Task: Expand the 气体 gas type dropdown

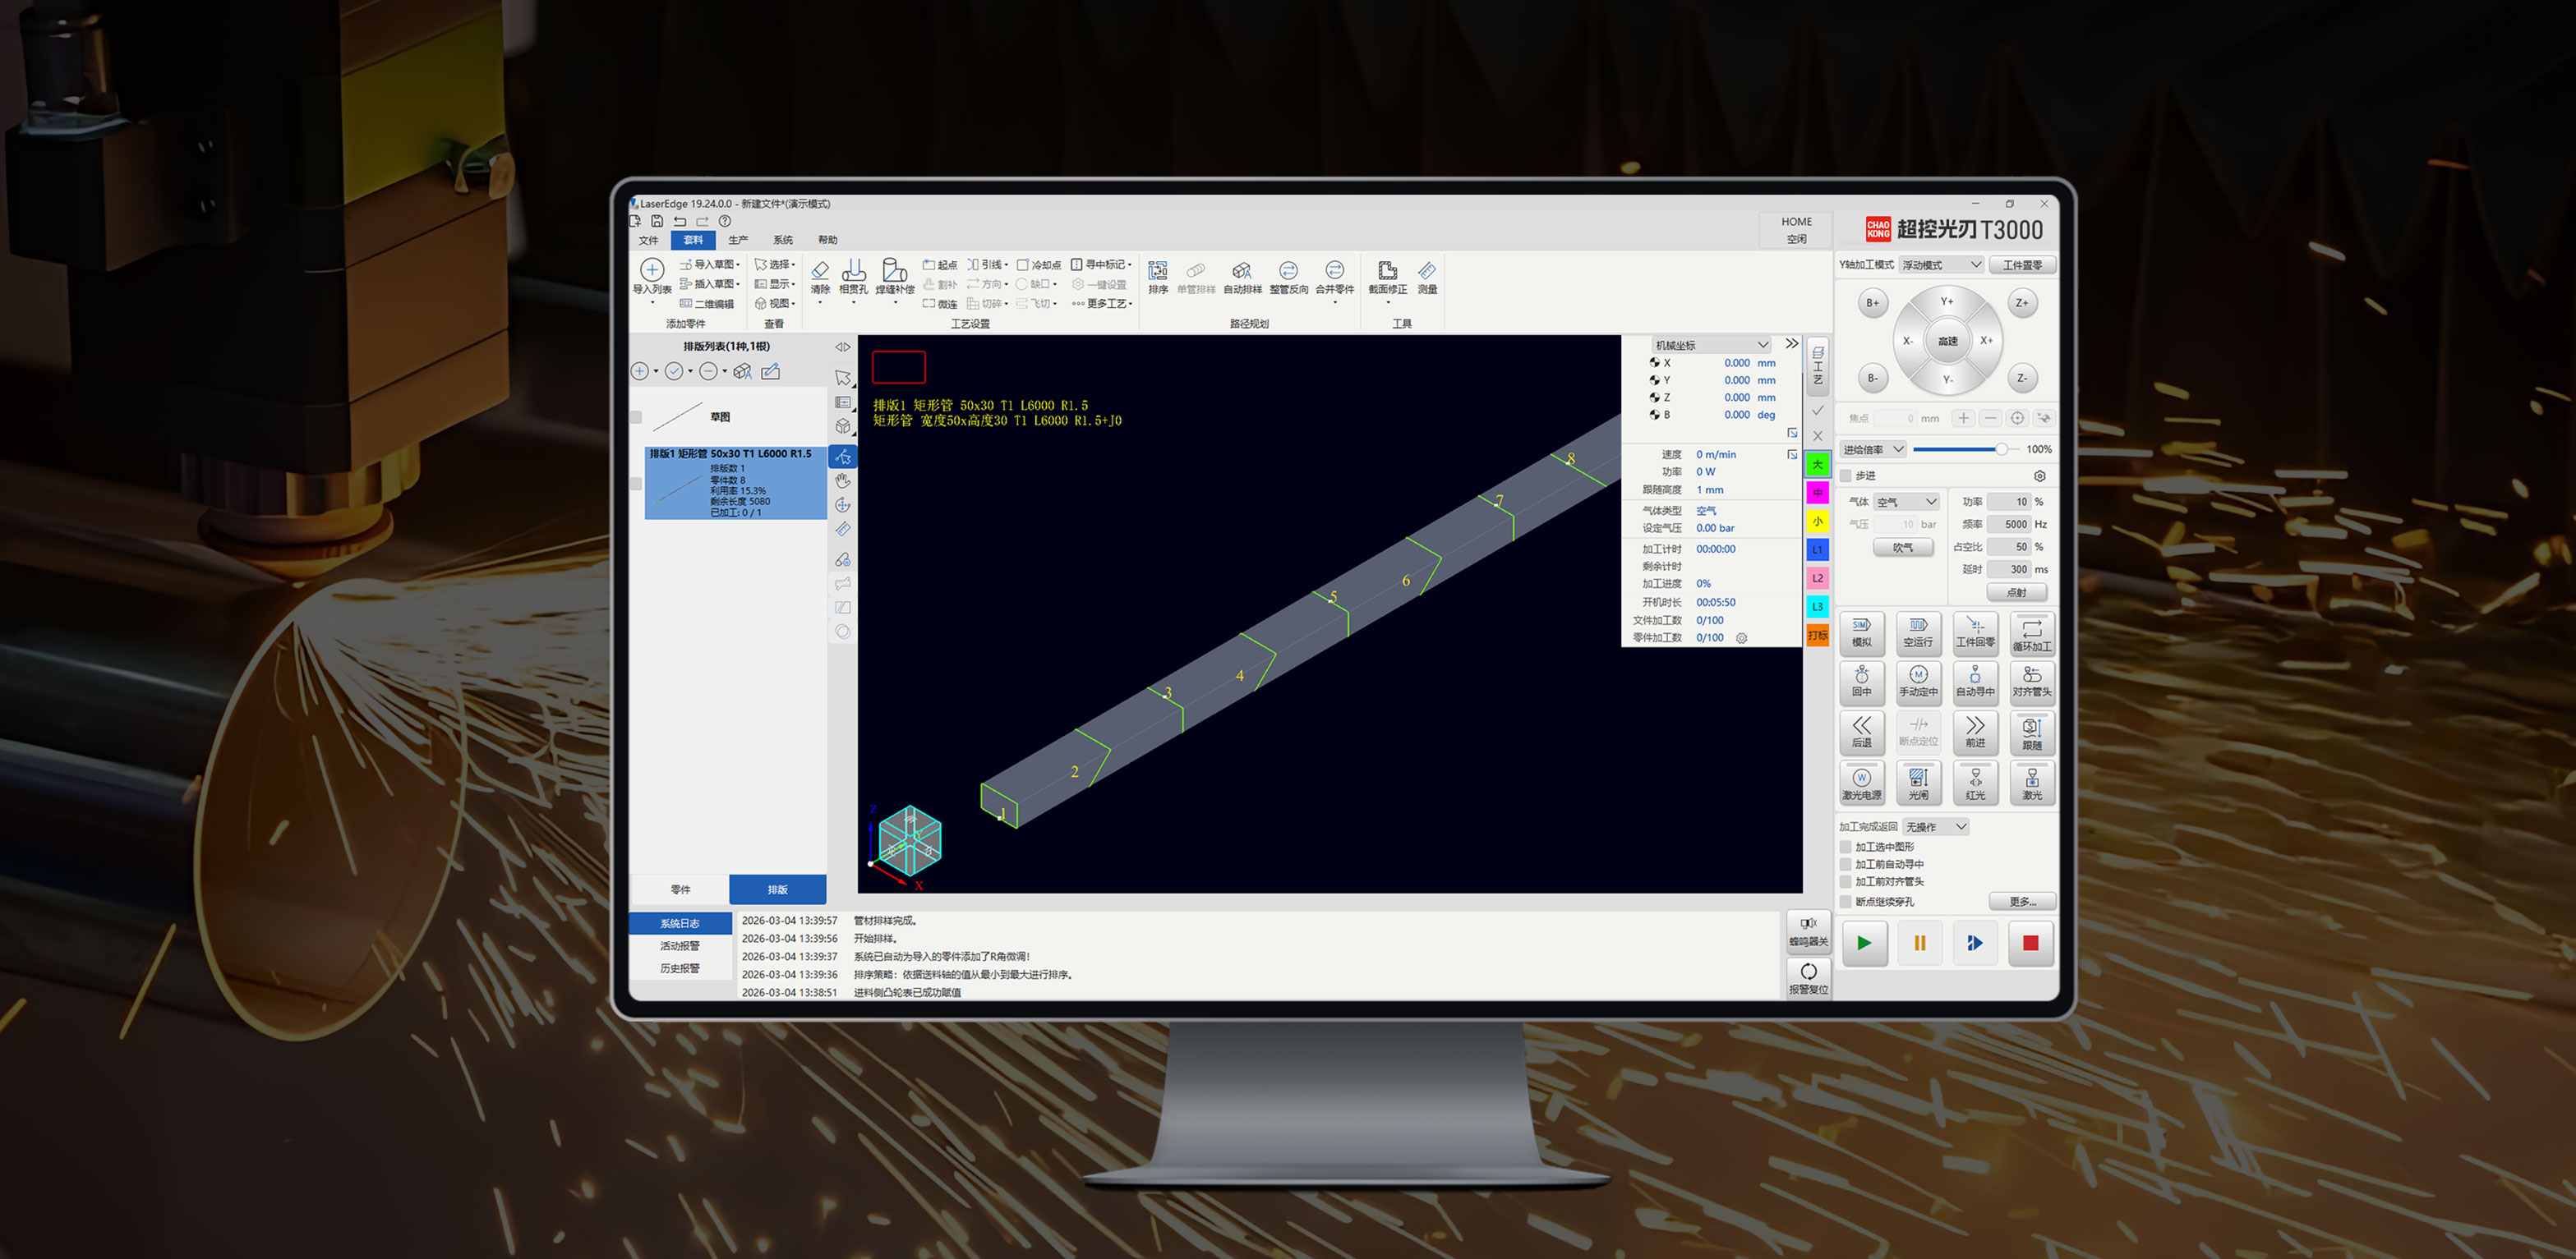Action: tap(1907, 502)
